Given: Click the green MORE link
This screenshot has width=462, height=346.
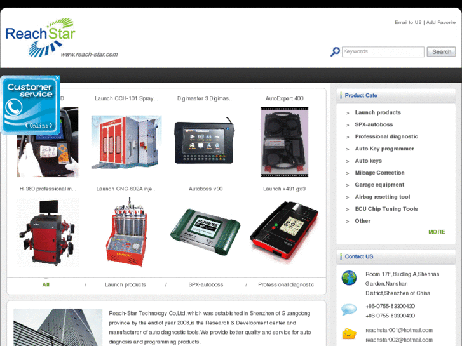Looking at the screenshot, I should pyautogui.click(x=437, y=232).
